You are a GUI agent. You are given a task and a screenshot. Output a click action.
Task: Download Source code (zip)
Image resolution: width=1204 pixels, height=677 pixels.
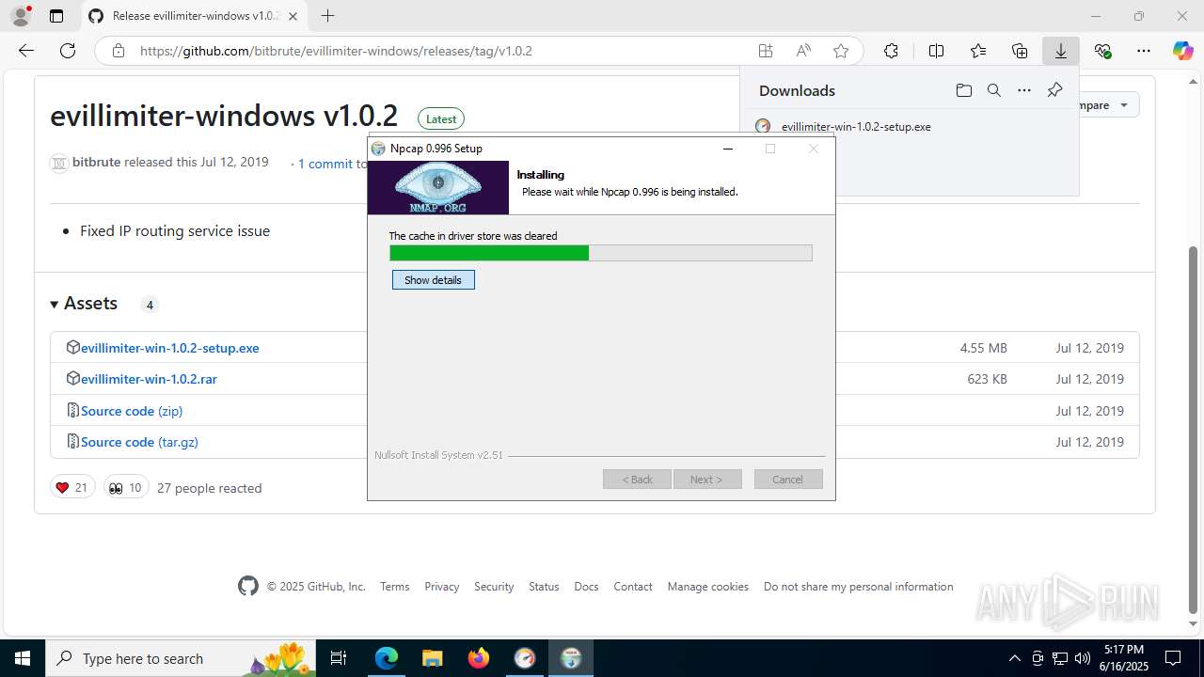pos(132,411)
